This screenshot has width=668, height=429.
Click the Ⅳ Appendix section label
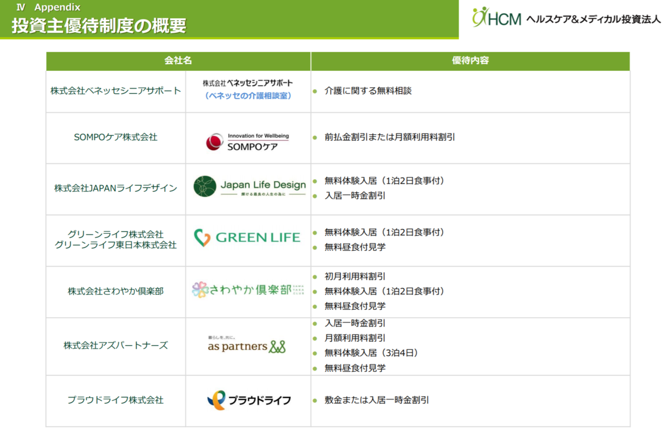click(48, 7)
